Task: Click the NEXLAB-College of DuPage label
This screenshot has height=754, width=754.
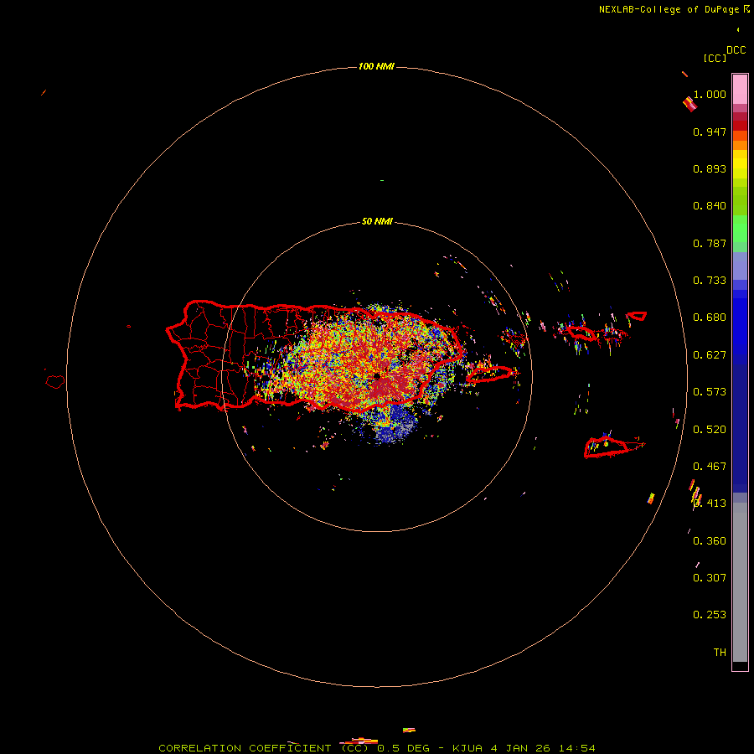Action: [671, 9]
